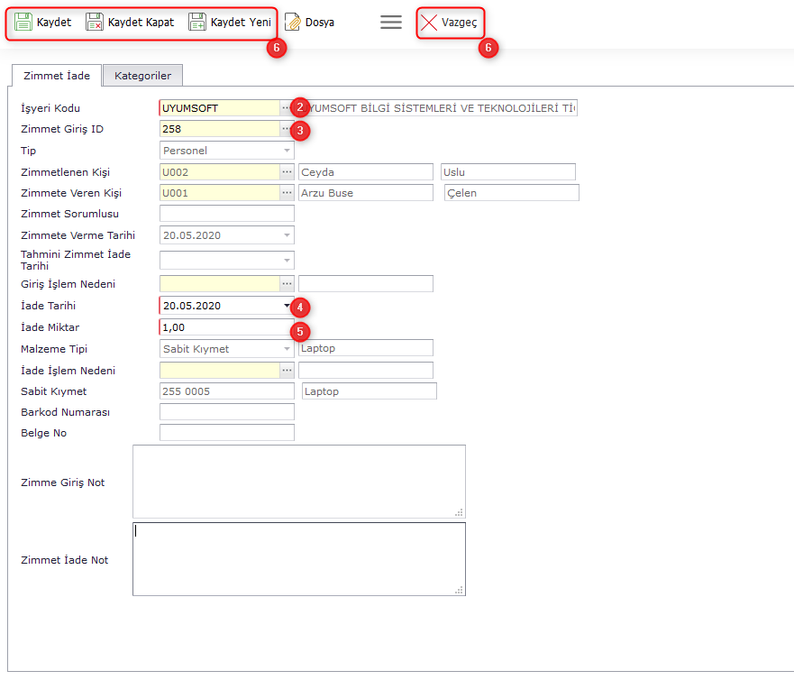Switch to the Kategoriler tab

click(x=143, y=76)
